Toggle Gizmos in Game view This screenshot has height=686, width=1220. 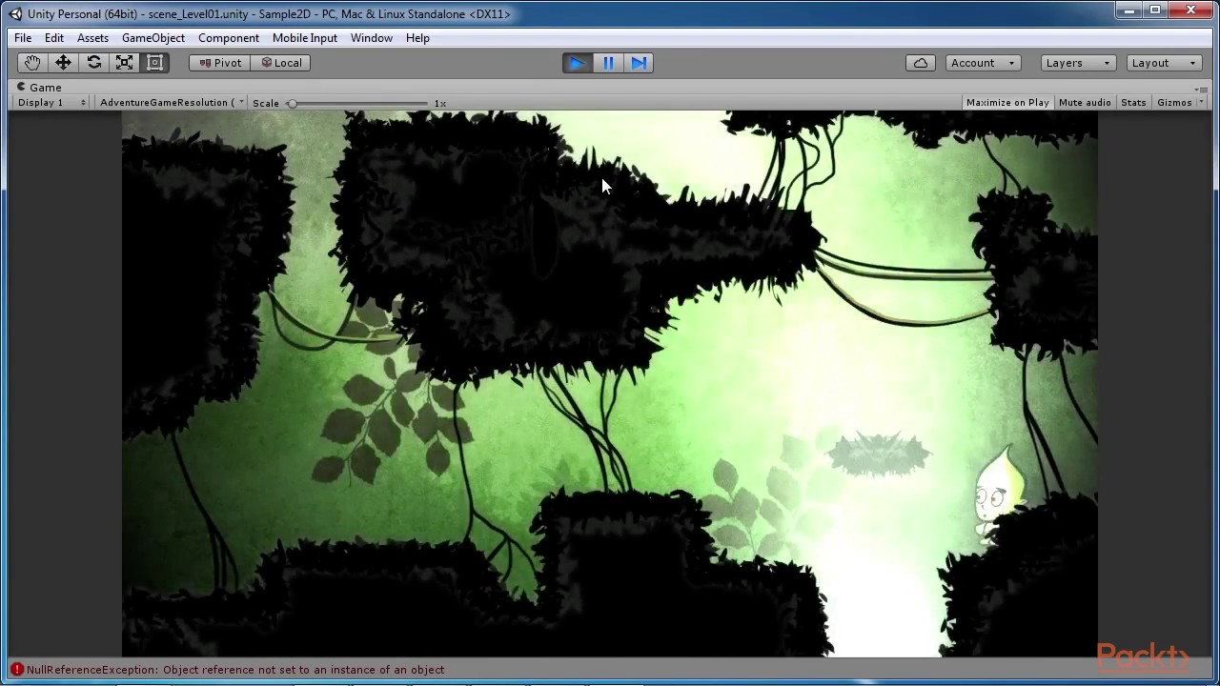tap(1173, 103)
